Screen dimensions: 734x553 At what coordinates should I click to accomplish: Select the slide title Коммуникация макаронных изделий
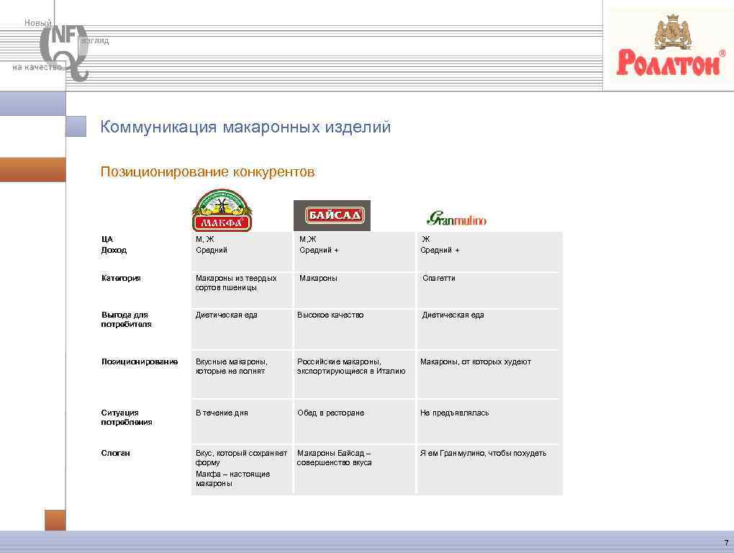click(245, 127)
